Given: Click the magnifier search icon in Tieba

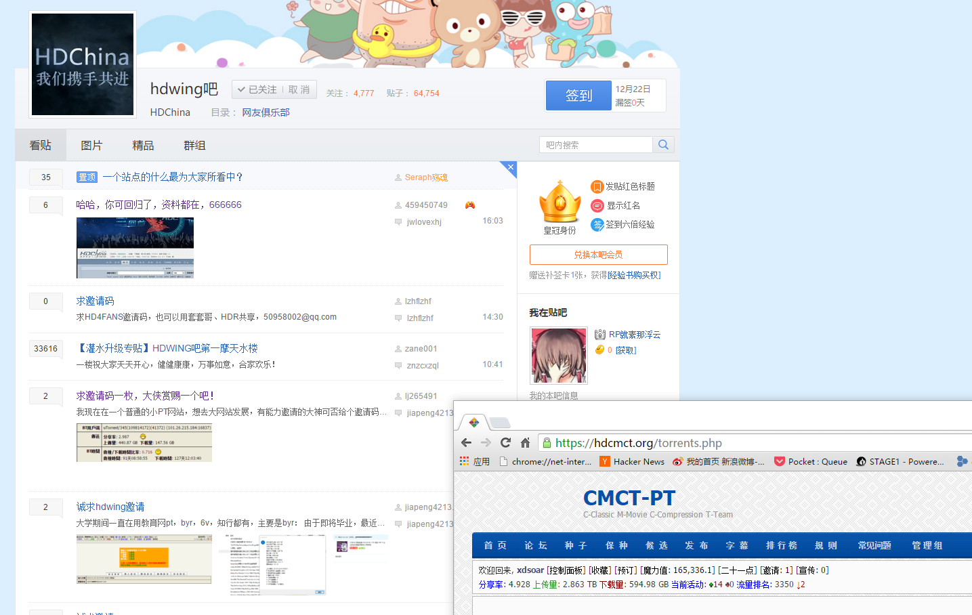Looking at the screenshot, I should pos(663,145).
